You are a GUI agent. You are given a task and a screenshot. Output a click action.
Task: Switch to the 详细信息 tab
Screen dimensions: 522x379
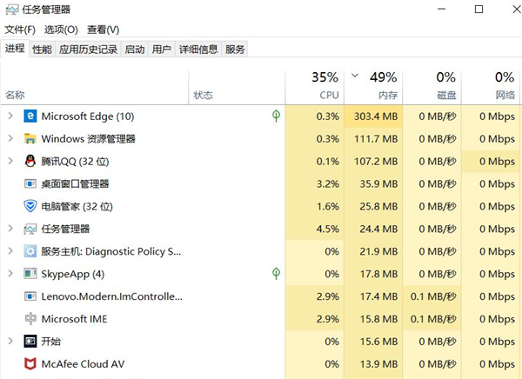198,50
